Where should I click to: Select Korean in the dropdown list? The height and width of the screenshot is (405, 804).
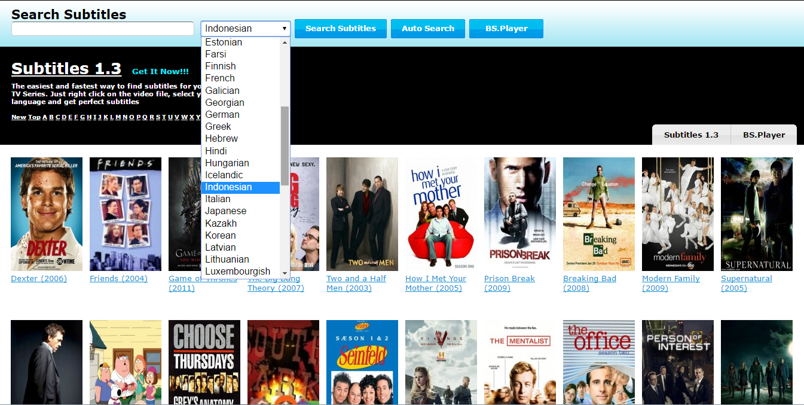tap(241, 236)
